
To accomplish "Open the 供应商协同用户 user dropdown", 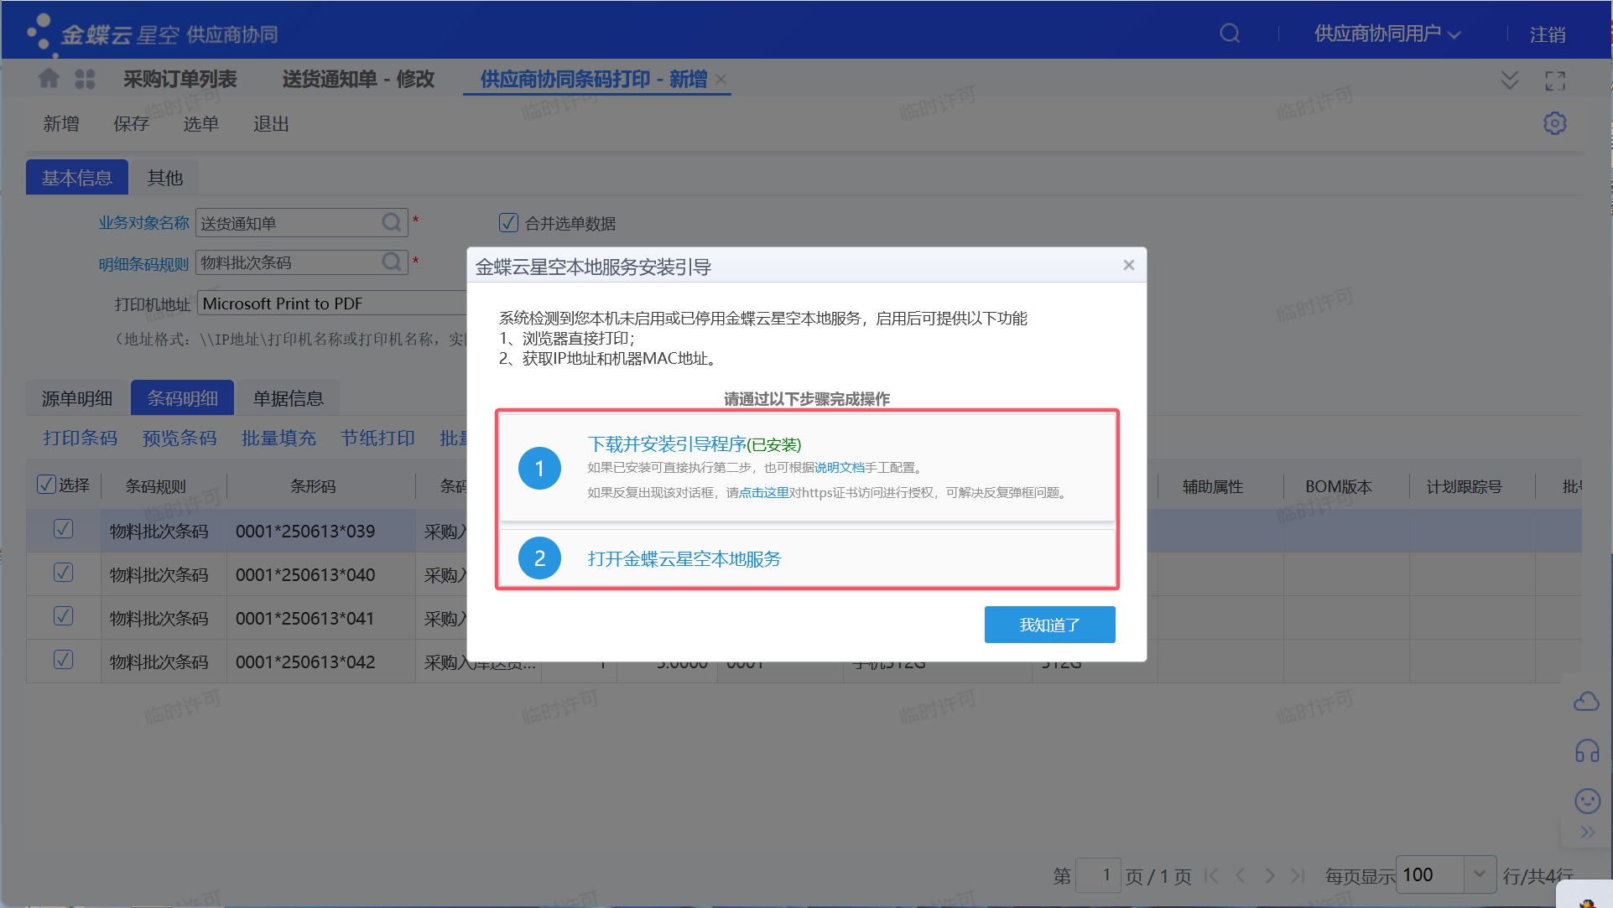I will [1387, 34].
